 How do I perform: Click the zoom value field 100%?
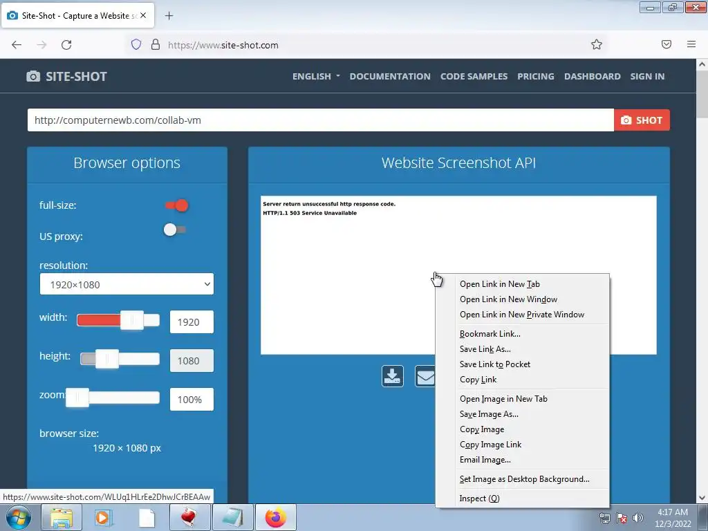[x=192, y=399]
